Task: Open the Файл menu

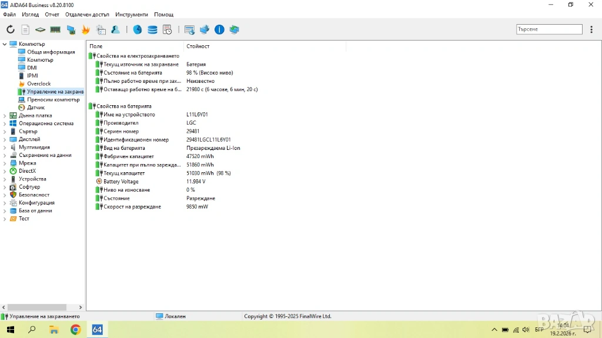Action: (x=9, y=14)
